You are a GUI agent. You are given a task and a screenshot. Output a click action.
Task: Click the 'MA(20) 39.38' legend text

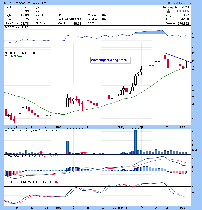point(15,56)
